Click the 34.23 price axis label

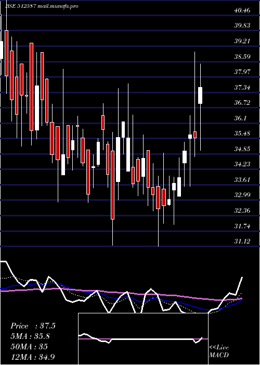point(242,164)
